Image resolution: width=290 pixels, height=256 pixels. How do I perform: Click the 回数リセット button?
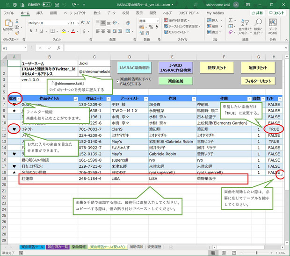[x=217, y=68]
